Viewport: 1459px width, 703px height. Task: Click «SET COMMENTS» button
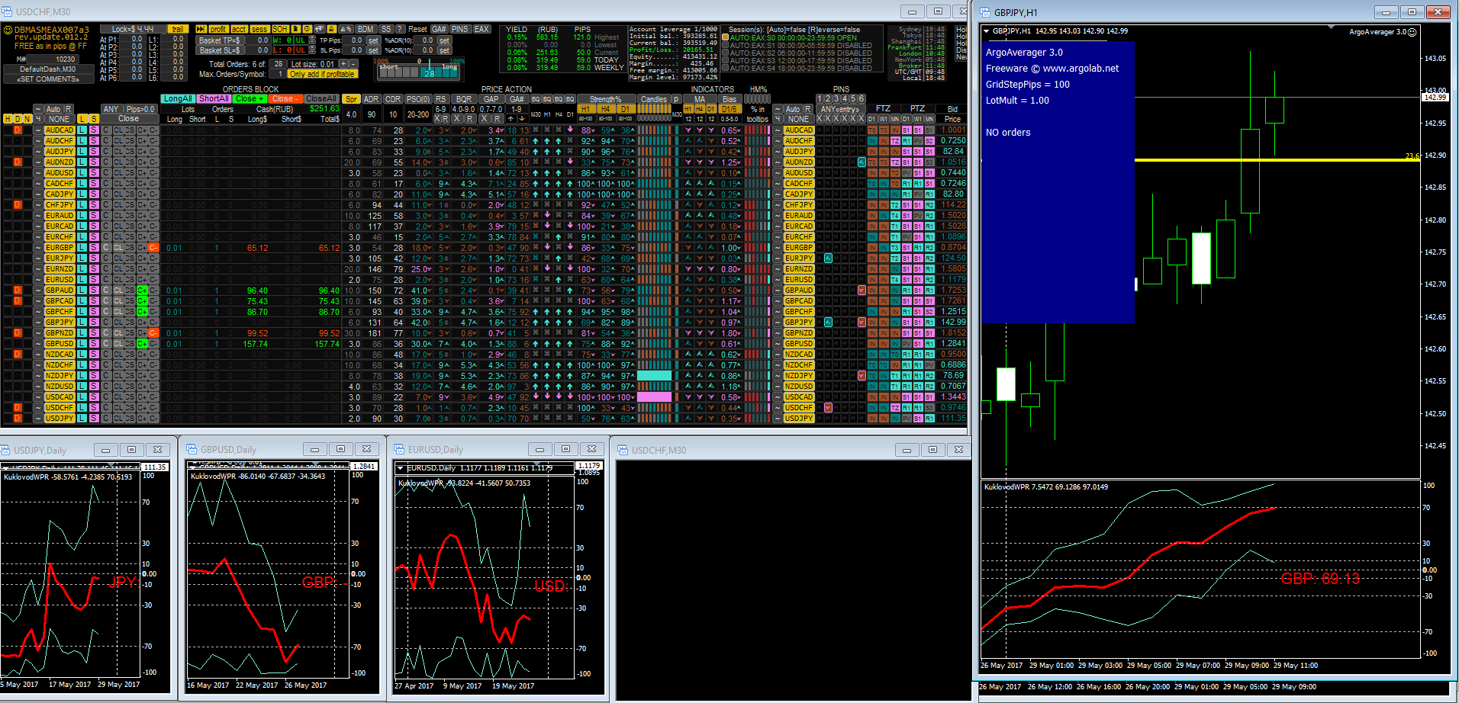coord(48,79)
